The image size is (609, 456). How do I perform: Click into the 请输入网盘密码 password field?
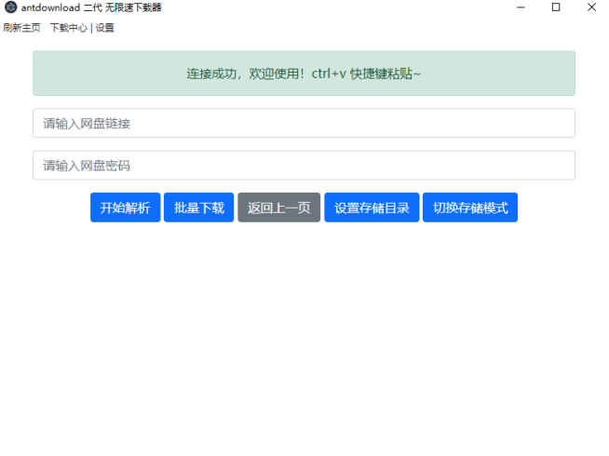tap(304, 166)
